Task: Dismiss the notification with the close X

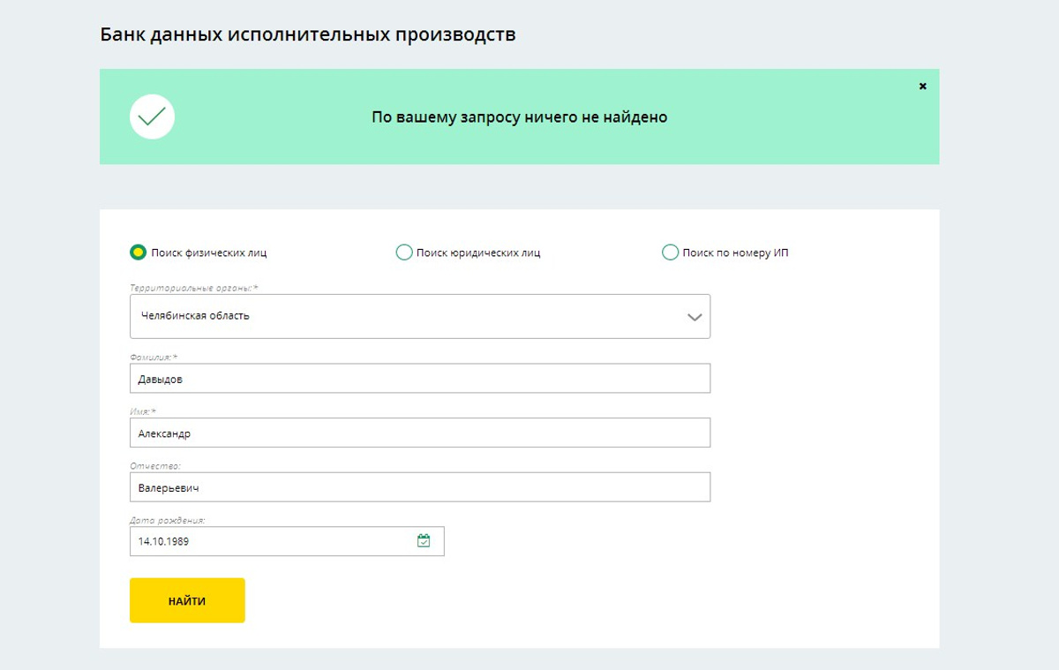Action: tap(922, 87)
